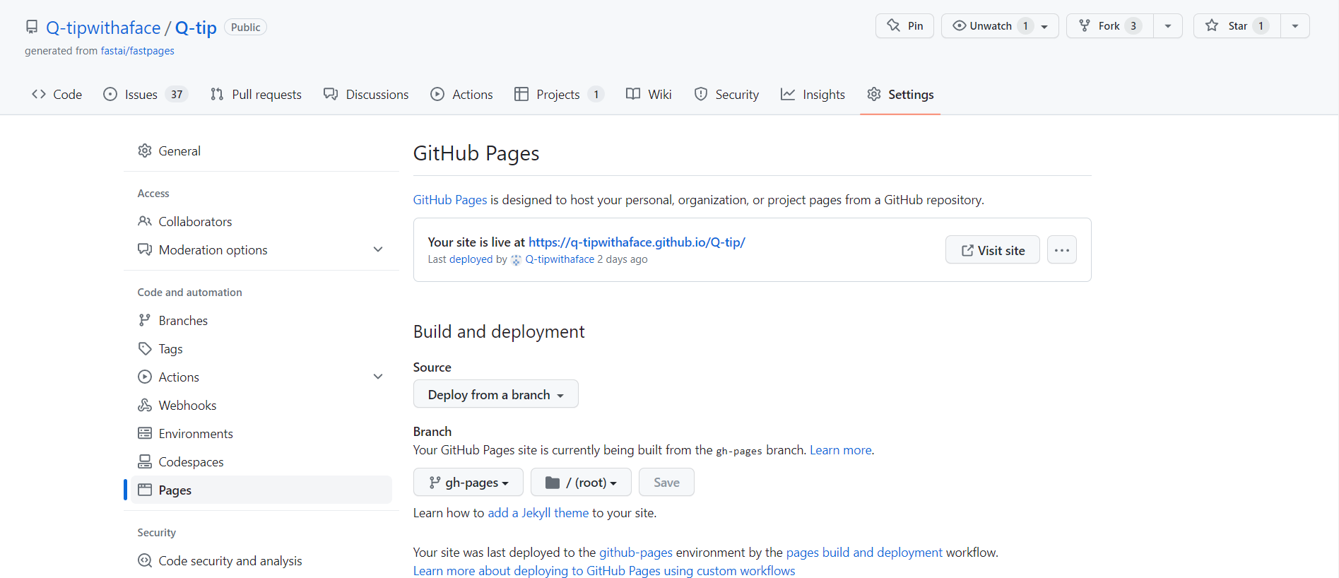Image resolution: width=1339 pixels, height=578 pixels.
Task: Click the Actions play icon in top navigation
Action: coord(437,94)
